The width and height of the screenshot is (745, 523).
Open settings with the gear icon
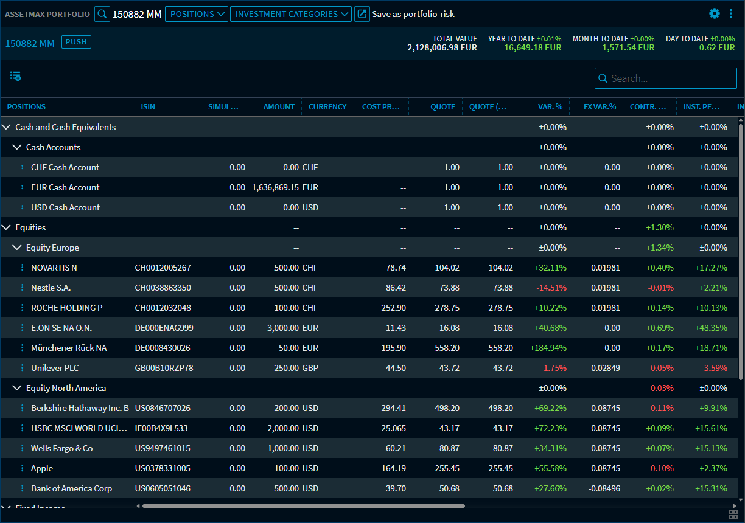pos(715,13)
